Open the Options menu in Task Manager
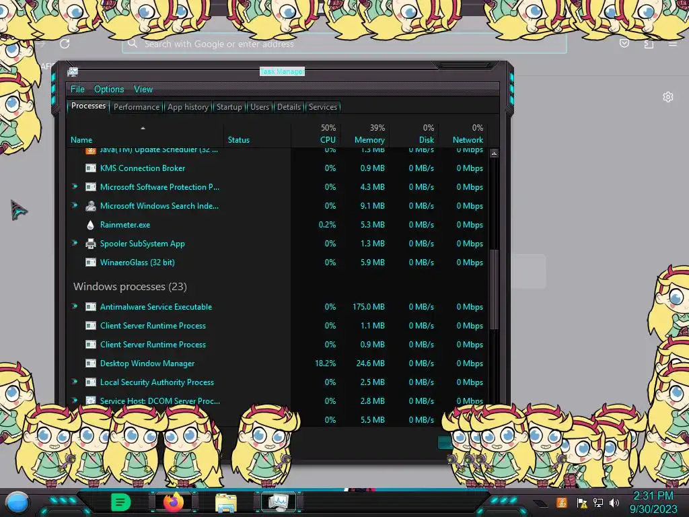 pos(109,89)
